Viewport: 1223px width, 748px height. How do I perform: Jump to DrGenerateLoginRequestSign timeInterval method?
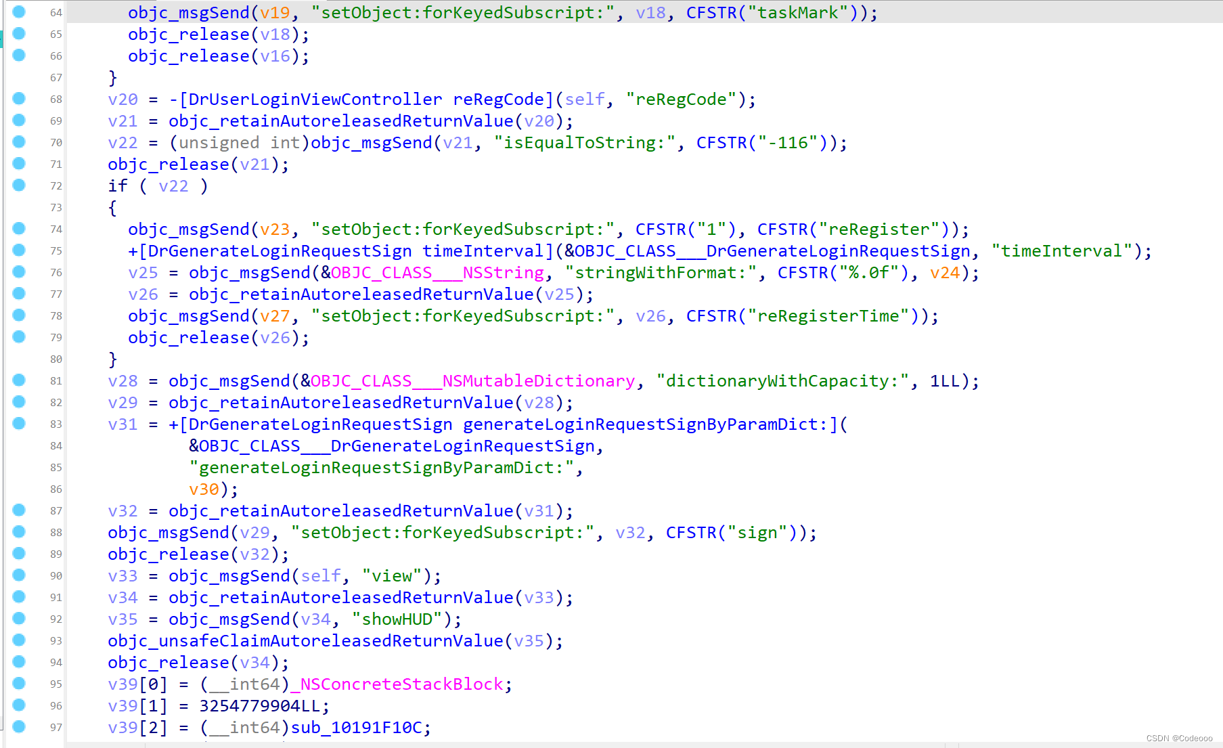pyautogui.click(x=341, y=251)
